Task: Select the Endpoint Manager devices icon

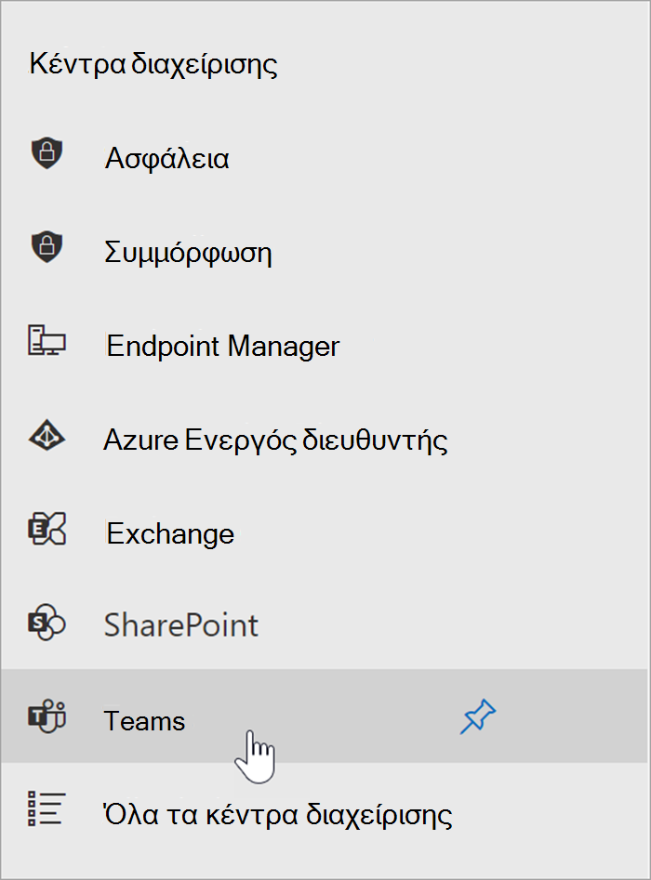Action: coord(46,340)
